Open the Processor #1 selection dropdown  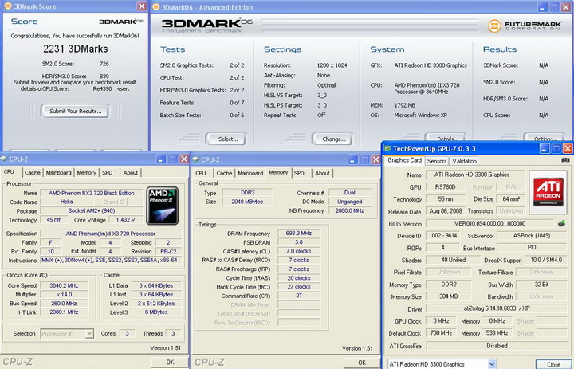[x=89, y=333]
